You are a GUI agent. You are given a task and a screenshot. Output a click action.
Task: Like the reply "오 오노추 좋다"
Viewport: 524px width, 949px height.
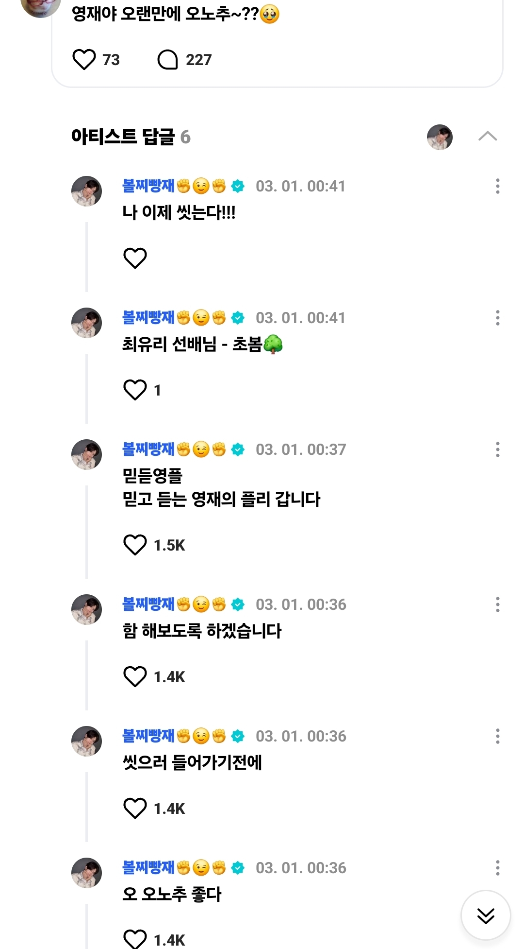[x=135, y=939]
